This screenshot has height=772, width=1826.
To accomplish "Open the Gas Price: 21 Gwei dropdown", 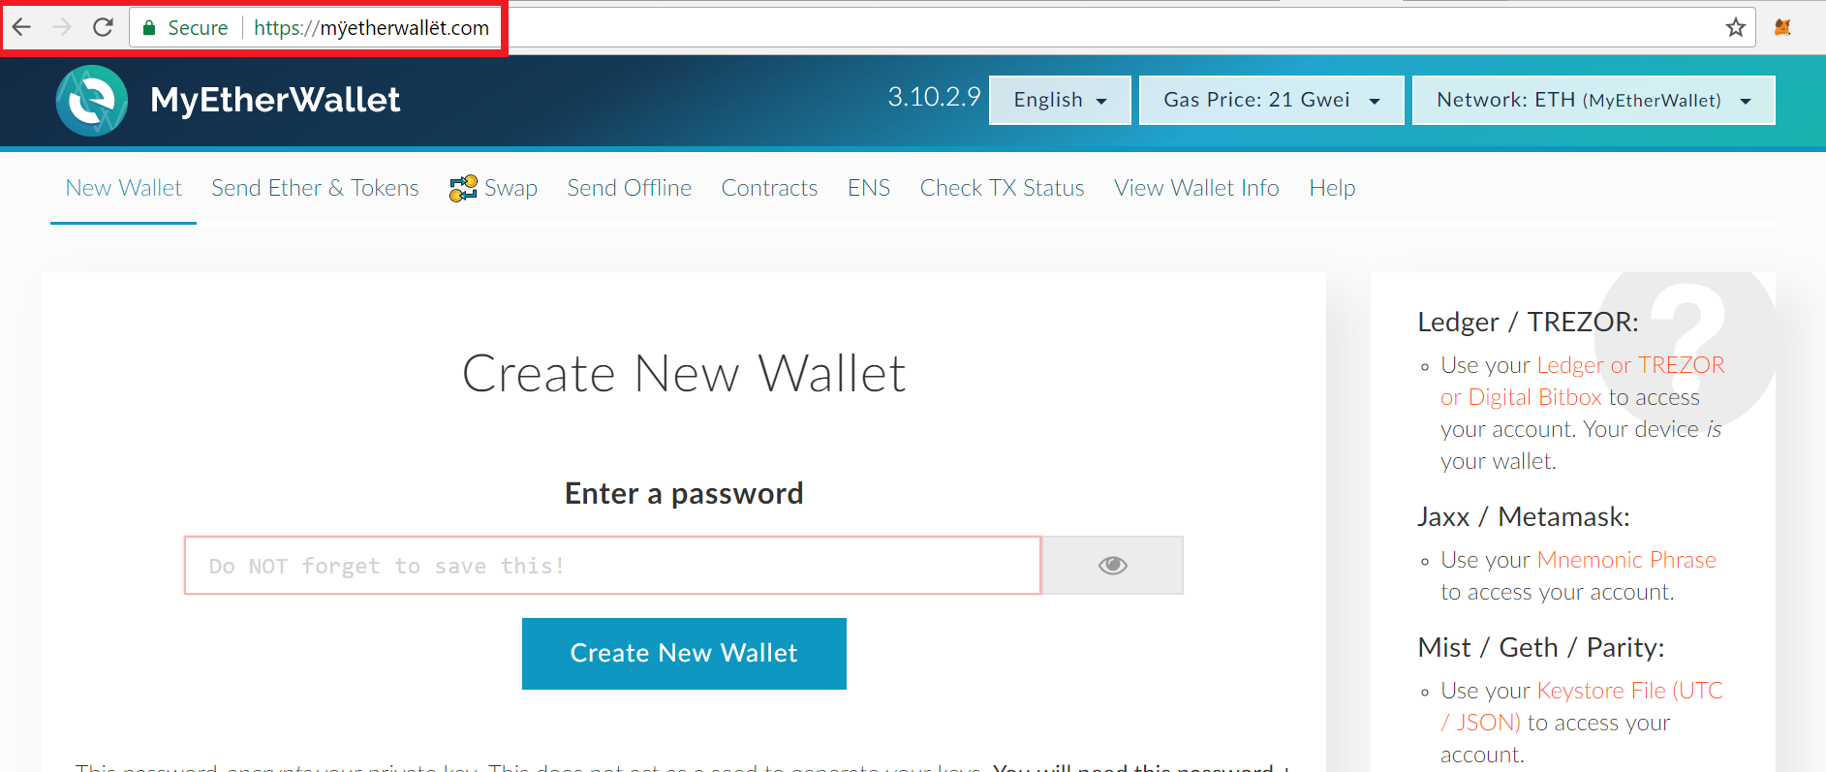I will (x=1271, y=100).
